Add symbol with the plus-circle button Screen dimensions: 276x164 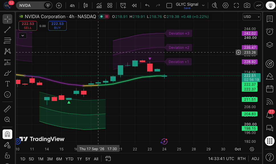click(x=59, y=6)
